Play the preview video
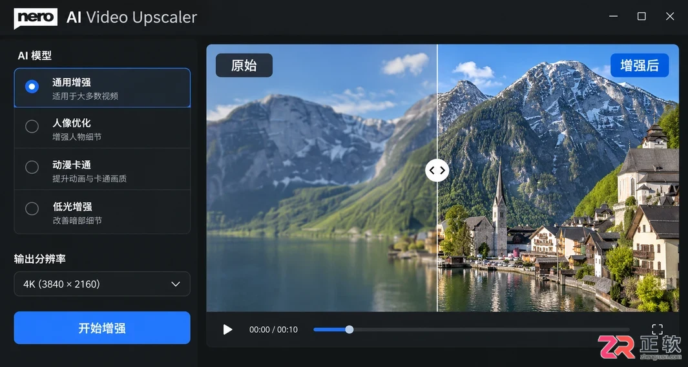This screenshot has width=688, height=367. pyautogui.click(x=227, y=330)
